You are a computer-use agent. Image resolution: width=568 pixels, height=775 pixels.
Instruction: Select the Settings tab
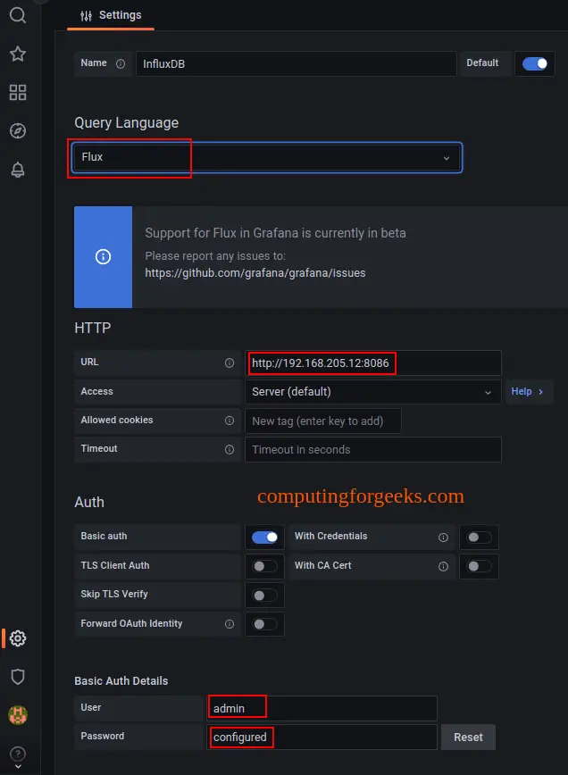coord(111,15)
